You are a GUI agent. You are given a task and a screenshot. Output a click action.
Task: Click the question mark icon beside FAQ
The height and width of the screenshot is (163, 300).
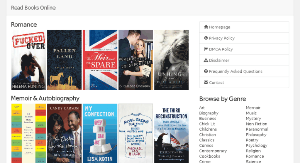tap(206, 71)
